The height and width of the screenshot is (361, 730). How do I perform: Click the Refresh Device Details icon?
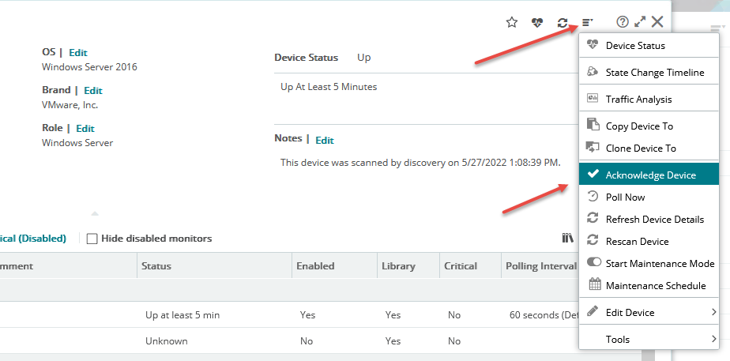593,218
